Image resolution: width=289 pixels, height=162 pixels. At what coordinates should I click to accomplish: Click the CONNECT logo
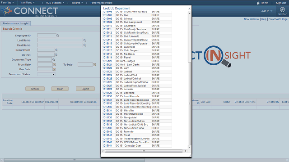(x=30, y=11)
